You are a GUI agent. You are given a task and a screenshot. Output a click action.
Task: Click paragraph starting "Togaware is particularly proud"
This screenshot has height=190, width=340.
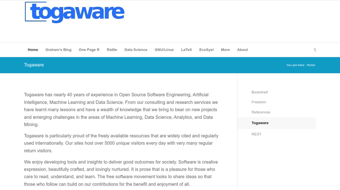(121, 143)
